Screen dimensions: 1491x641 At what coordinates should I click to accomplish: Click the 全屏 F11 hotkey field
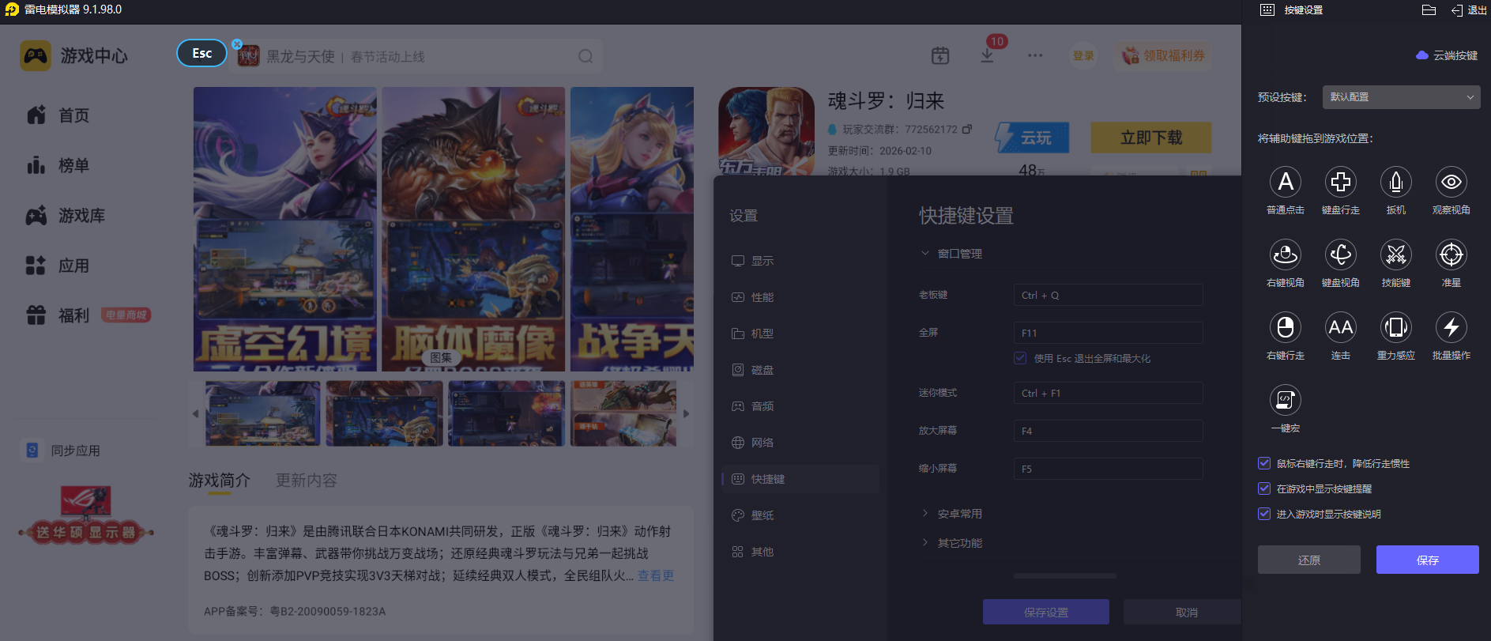coord(1109,333)
